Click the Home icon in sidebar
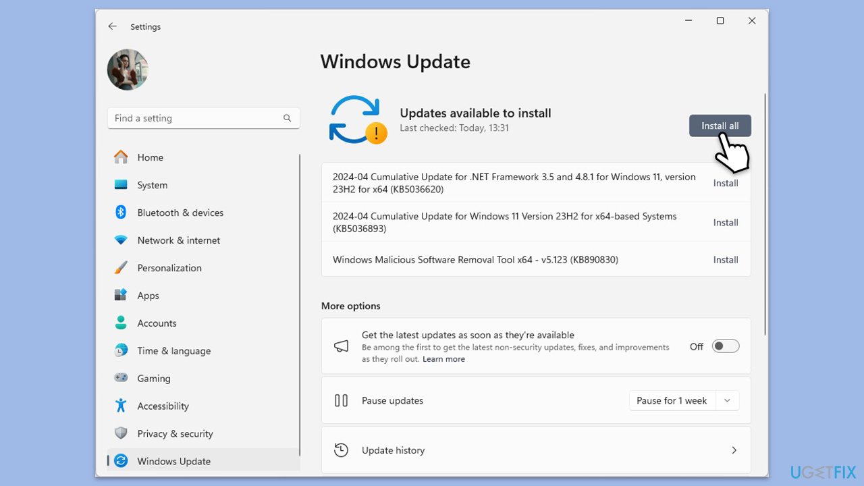Screen dimensions: 864x486 click(121, 157)
